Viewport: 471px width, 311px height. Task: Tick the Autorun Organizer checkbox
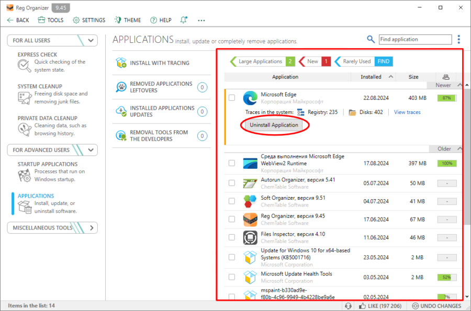[232, 183]
